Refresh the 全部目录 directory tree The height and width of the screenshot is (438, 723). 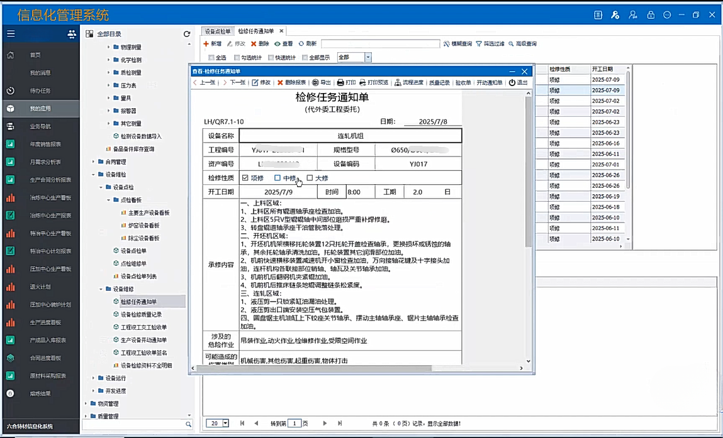187,34
